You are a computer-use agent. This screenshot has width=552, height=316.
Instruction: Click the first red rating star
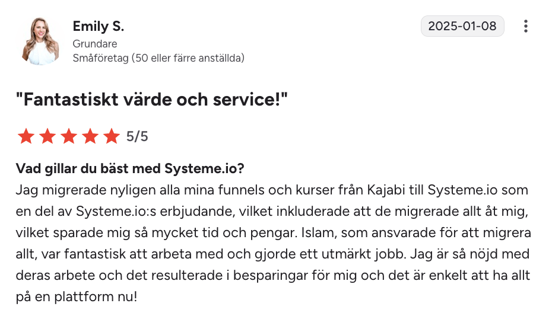[26, 137]
